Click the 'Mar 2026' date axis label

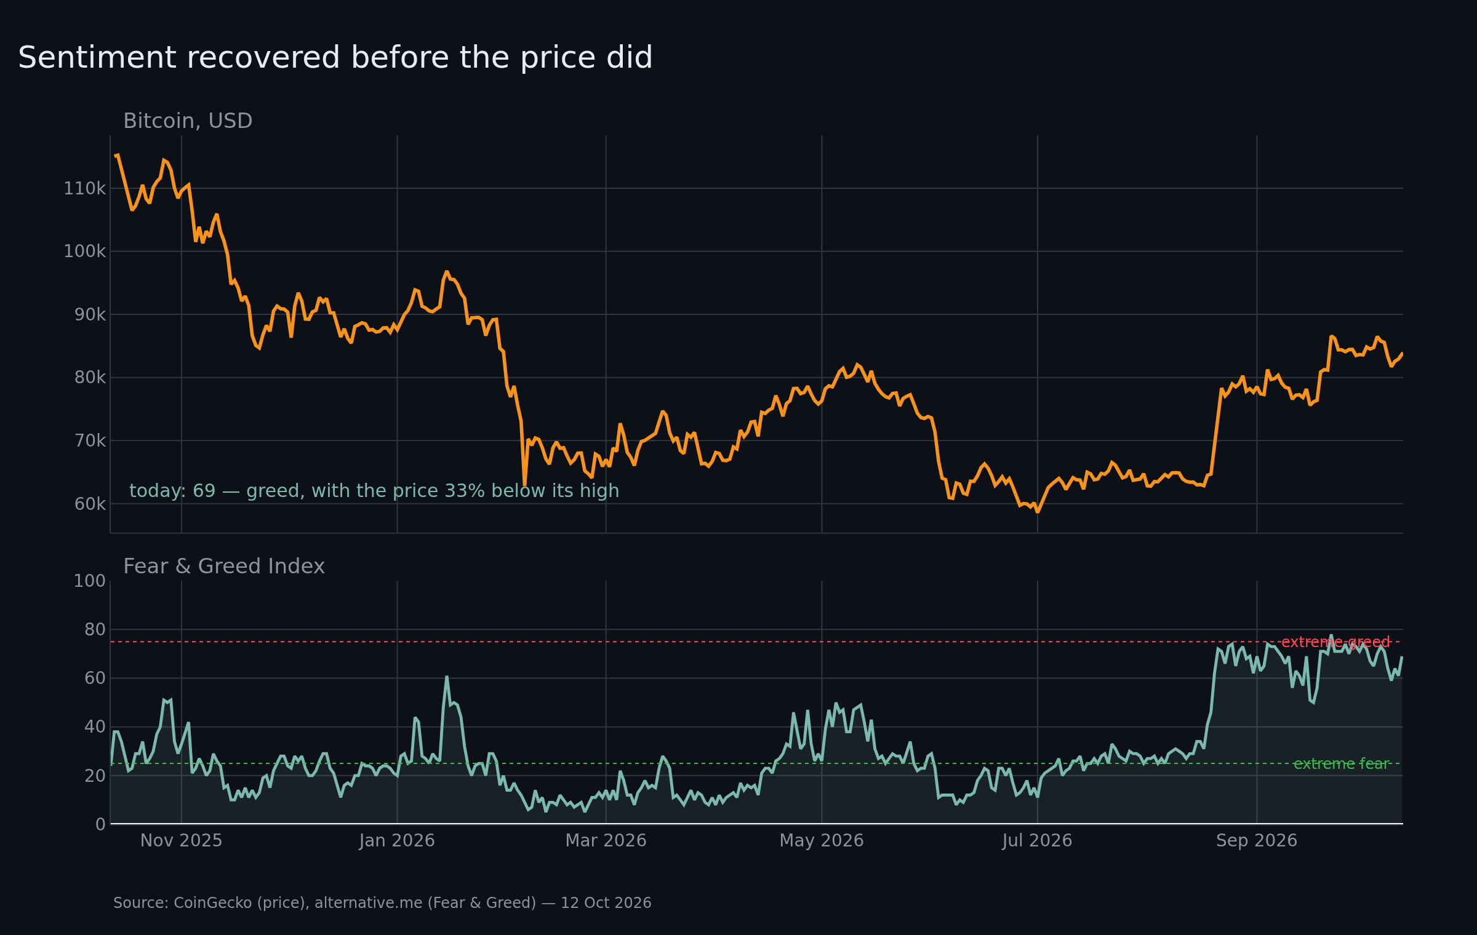pos(606,841)
